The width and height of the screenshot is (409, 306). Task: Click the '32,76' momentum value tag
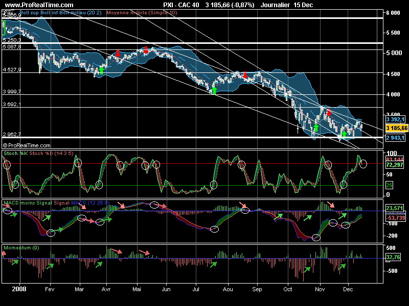coord(393,258)
